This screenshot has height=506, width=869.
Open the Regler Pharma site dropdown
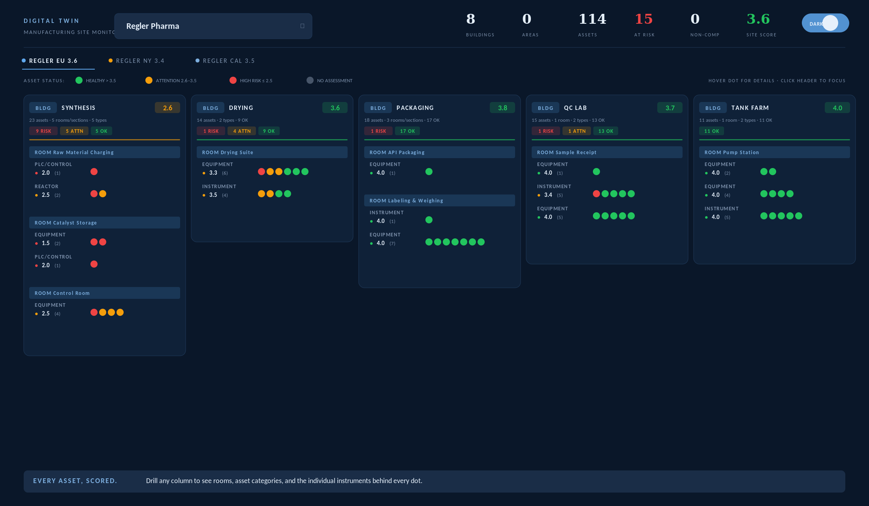213,26
